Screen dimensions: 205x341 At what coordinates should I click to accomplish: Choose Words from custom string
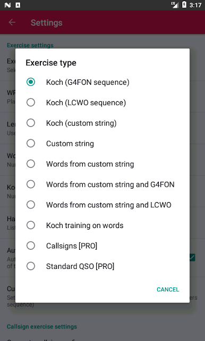coord(102,164)
